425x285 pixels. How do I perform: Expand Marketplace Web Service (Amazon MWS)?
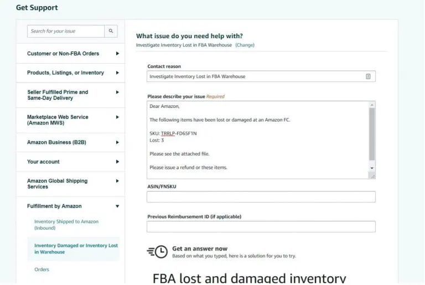(x=117, y=117)
